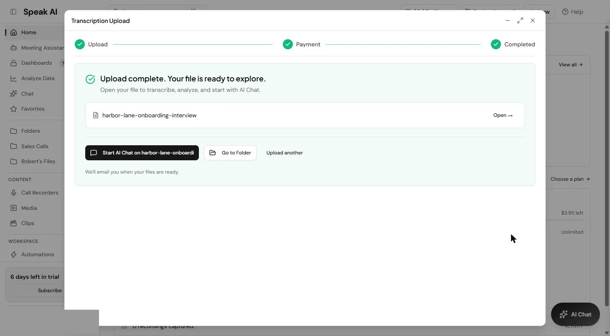Click the harbor-lane-onboarding-interview file name
The width and height of the screenshot is (610, 336).
click(149, 115)
